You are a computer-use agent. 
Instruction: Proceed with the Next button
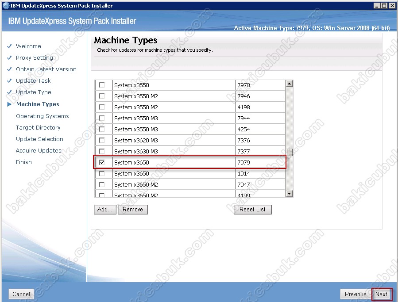[381, 294]
